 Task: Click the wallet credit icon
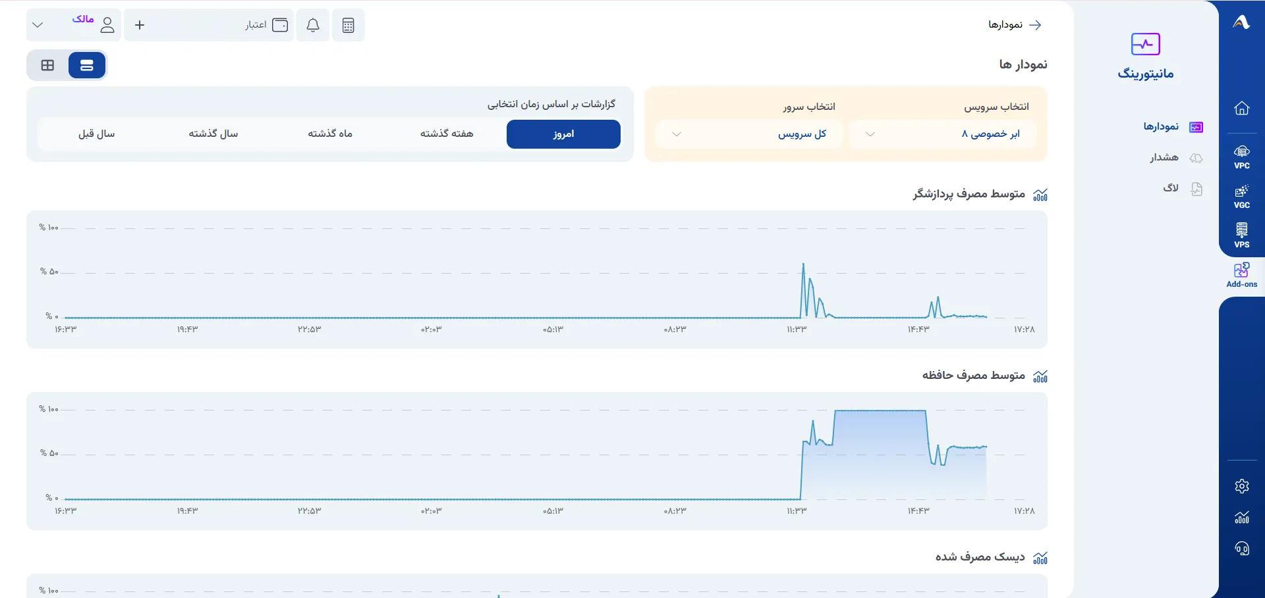280,25
